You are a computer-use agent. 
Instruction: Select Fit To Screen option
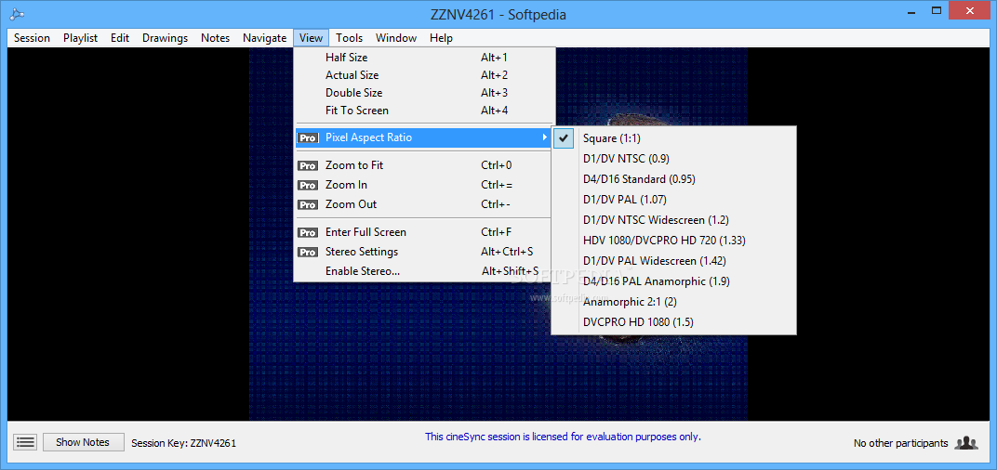click(x=424, y=111)
